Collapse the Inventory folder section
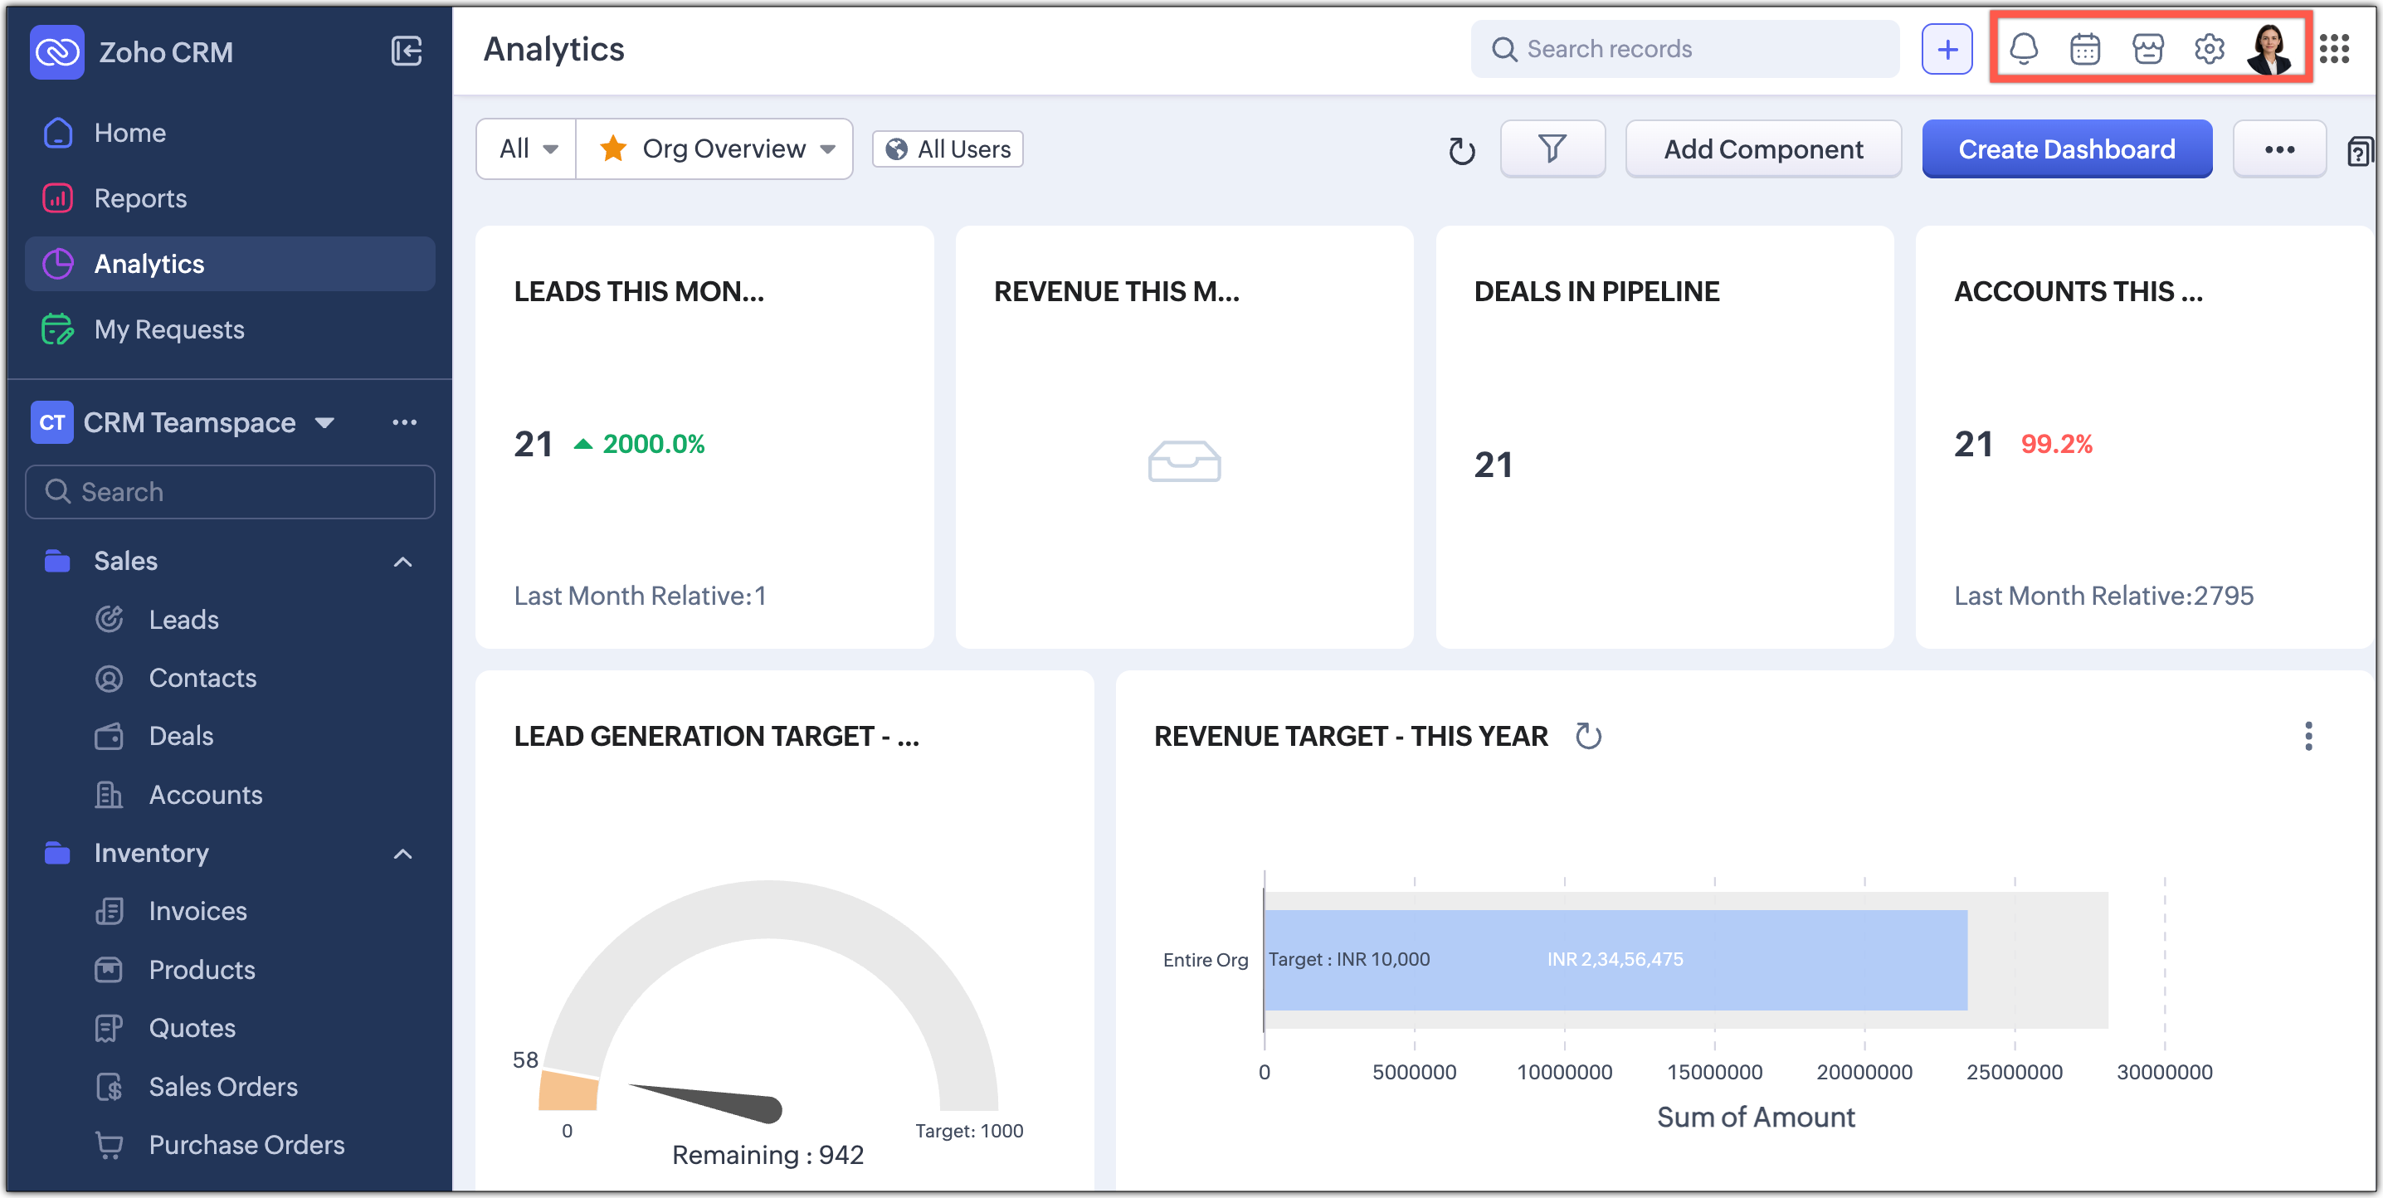Viewport: 2383px width, 1198px height. pos(402,853)
